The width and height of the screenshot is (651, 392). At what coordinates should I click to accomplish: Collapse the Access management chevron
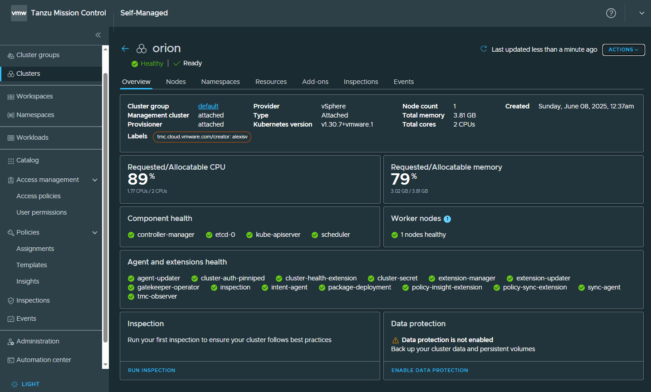tap(95, 180)
